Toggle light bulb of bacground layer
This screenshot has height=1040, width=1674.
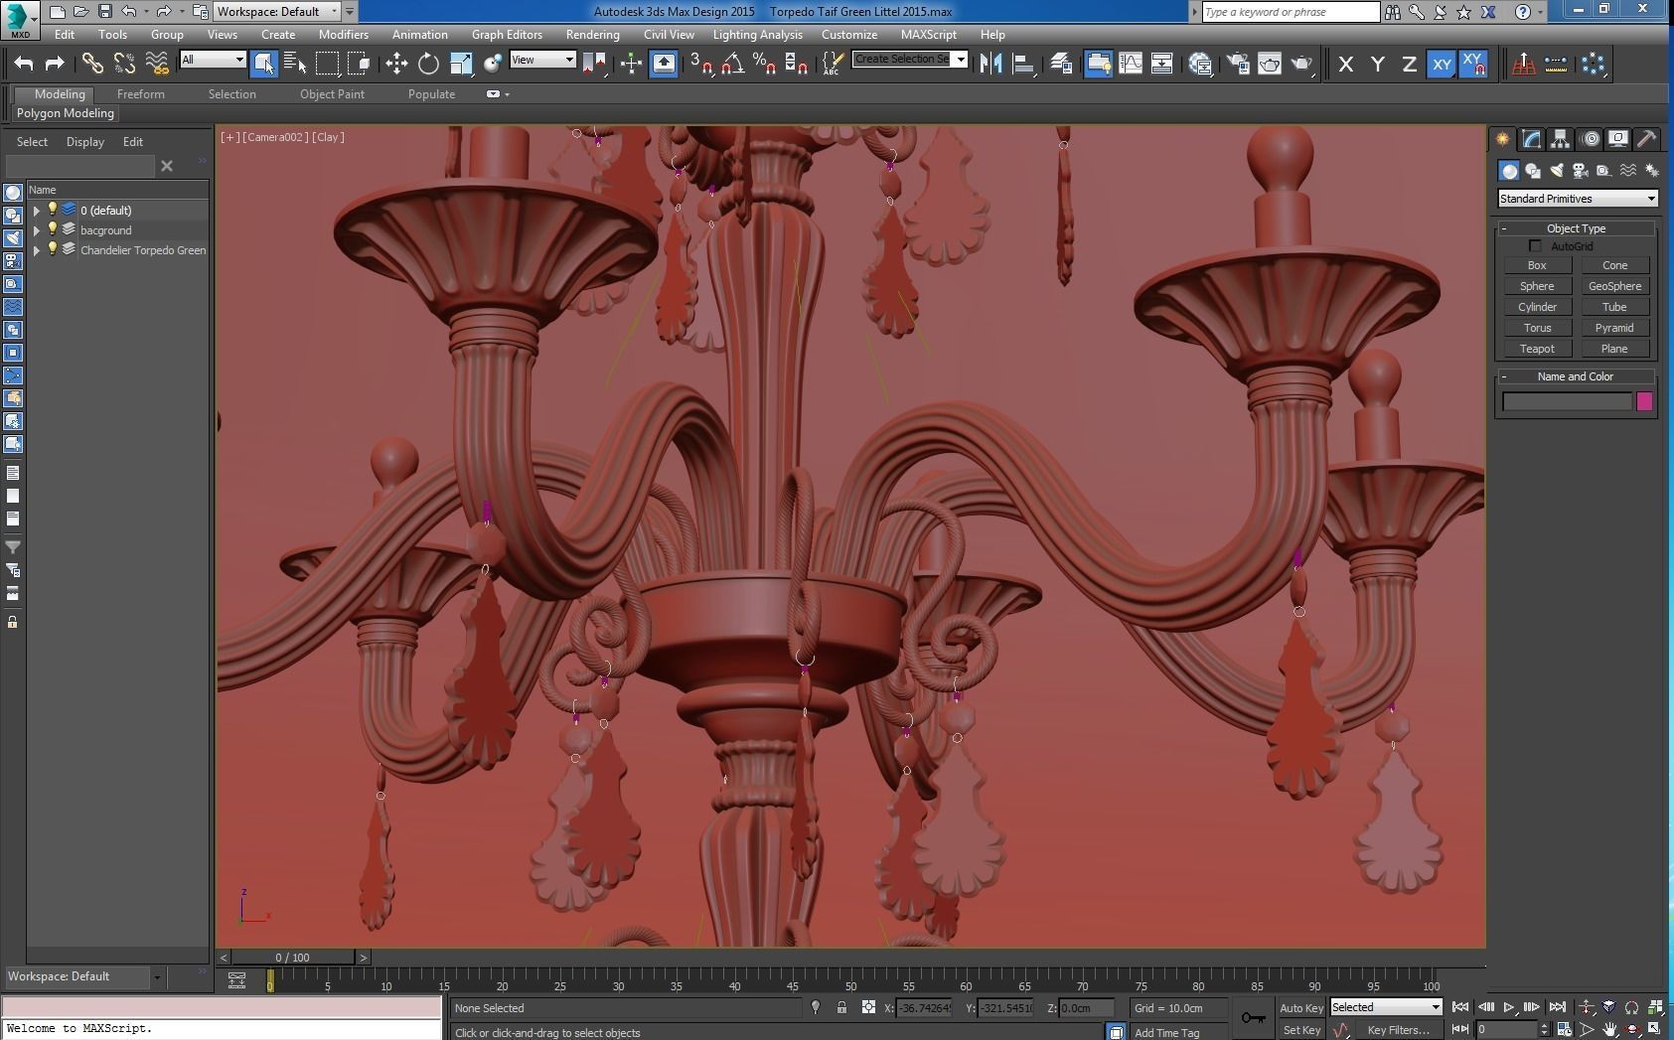[53, 229]
